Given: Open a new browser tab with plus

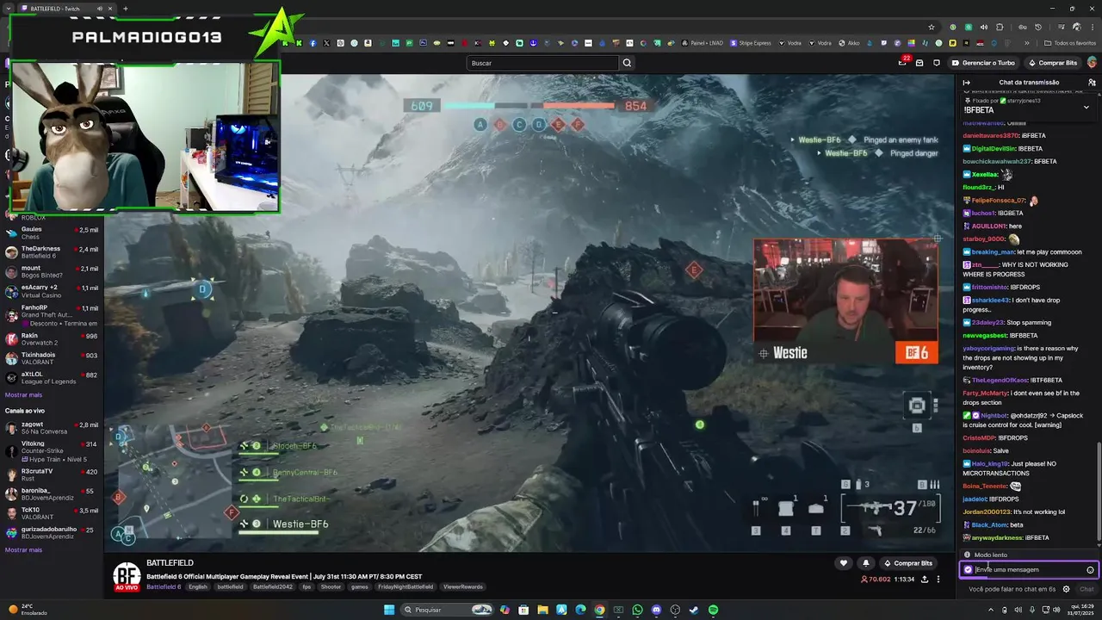Looking at the screenshot, I should 126,9.
